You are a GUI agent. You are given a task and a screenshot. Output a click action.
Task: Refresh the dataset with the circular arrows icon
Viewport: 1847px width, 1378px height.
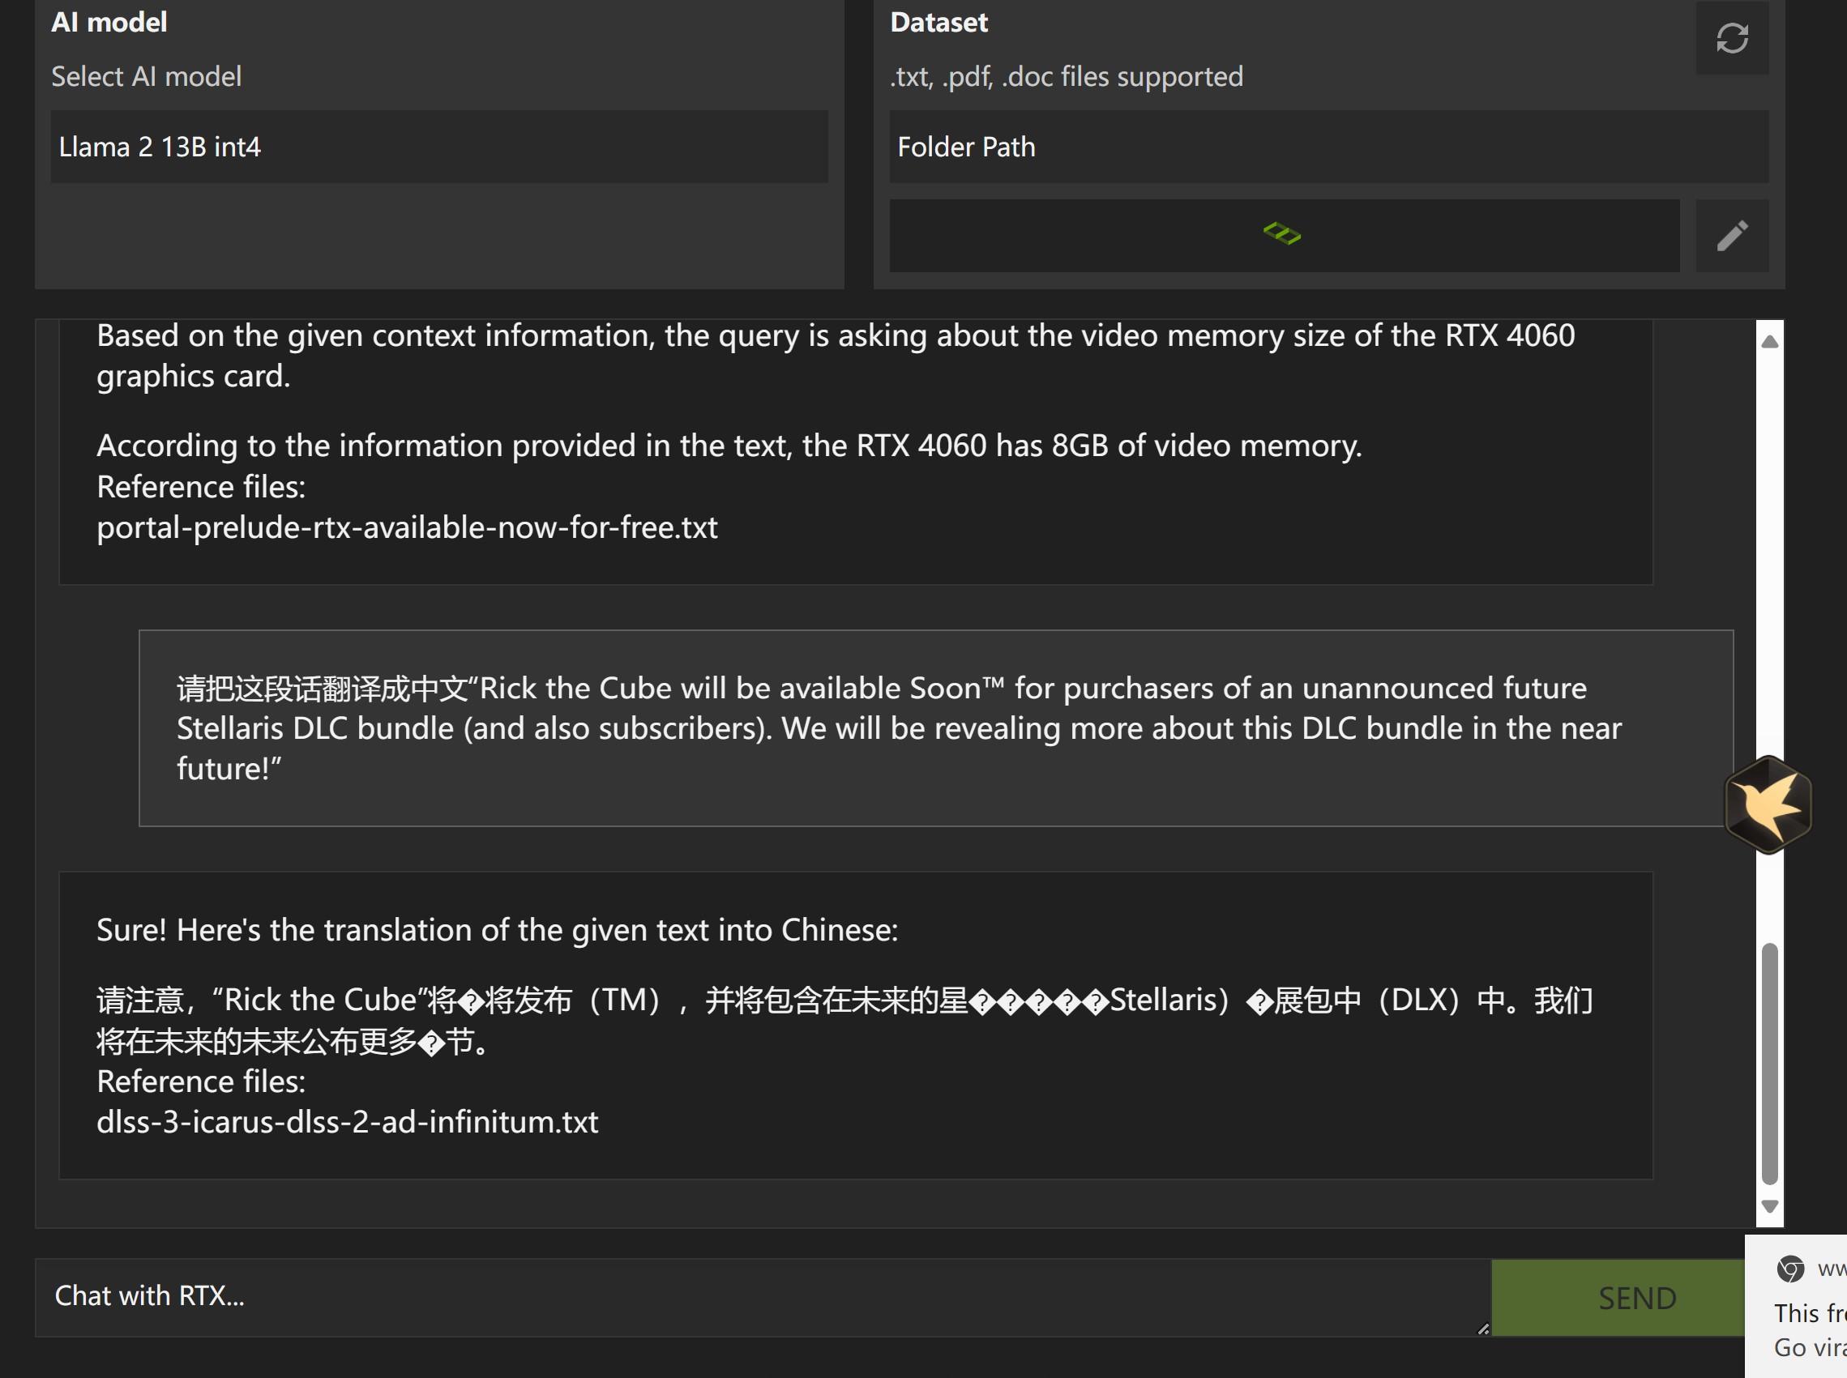[1733, 37]
